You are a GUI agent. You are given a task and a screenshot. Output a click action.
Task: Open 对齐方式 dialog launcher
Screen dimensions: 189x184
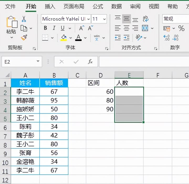click(156, 48)
